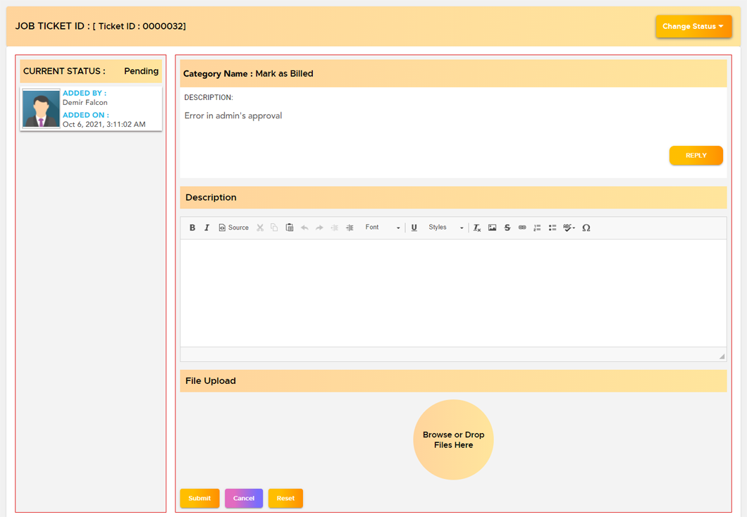Image resolution: width=747 pixels, height=517 pixels.
Task: Insert a hyperlink with the link icon
Action: coord(522,228)
